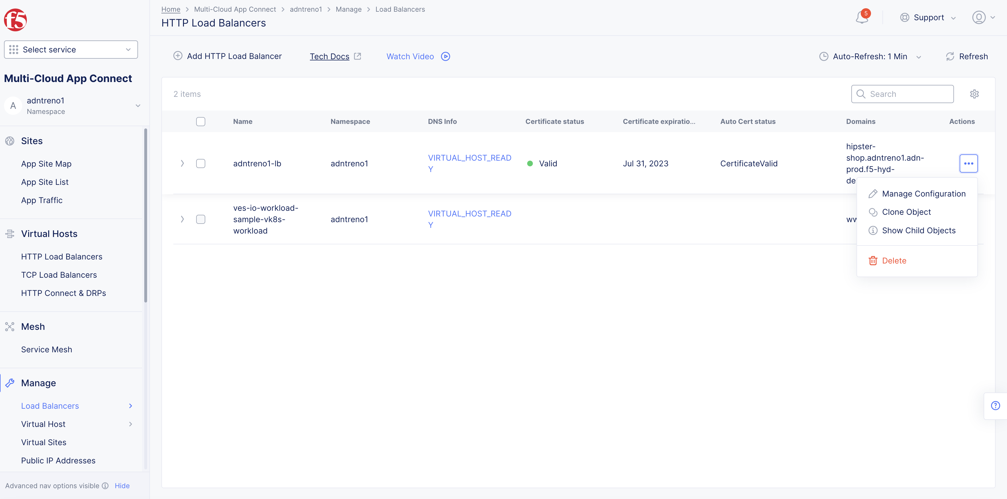Open the Select service dropdown
Image resolution: width=1007 pixels, height=499 pixels.
coord(71,50)
